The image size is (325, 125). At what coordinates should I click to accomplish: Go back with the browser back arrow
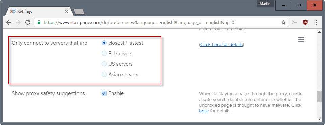(9, 22)
